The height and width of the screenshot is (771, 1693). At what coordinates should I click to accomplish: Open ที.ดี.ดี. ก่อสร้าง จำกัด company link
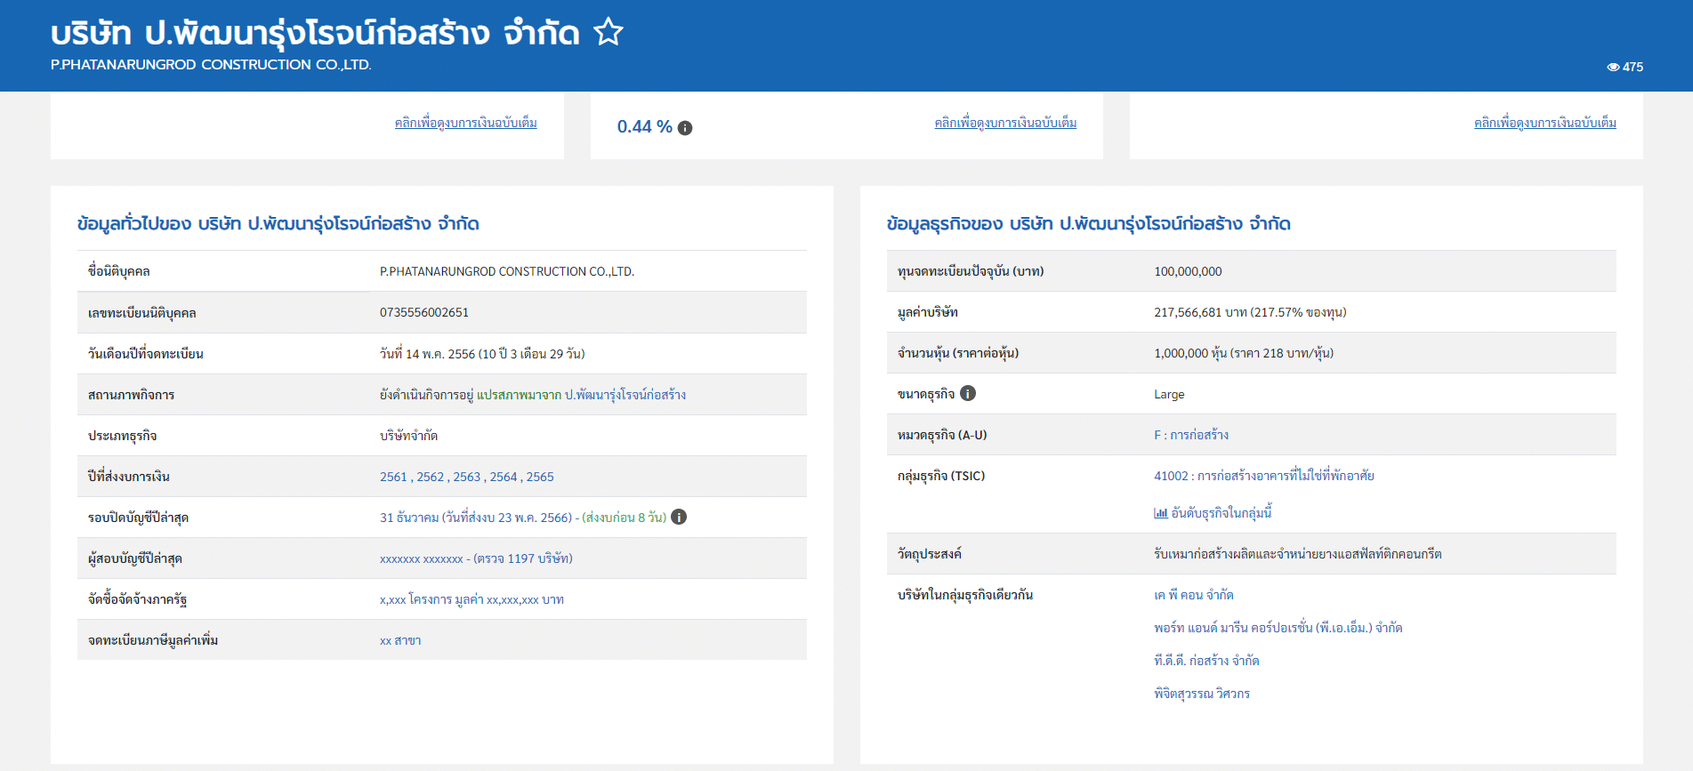1206,661
